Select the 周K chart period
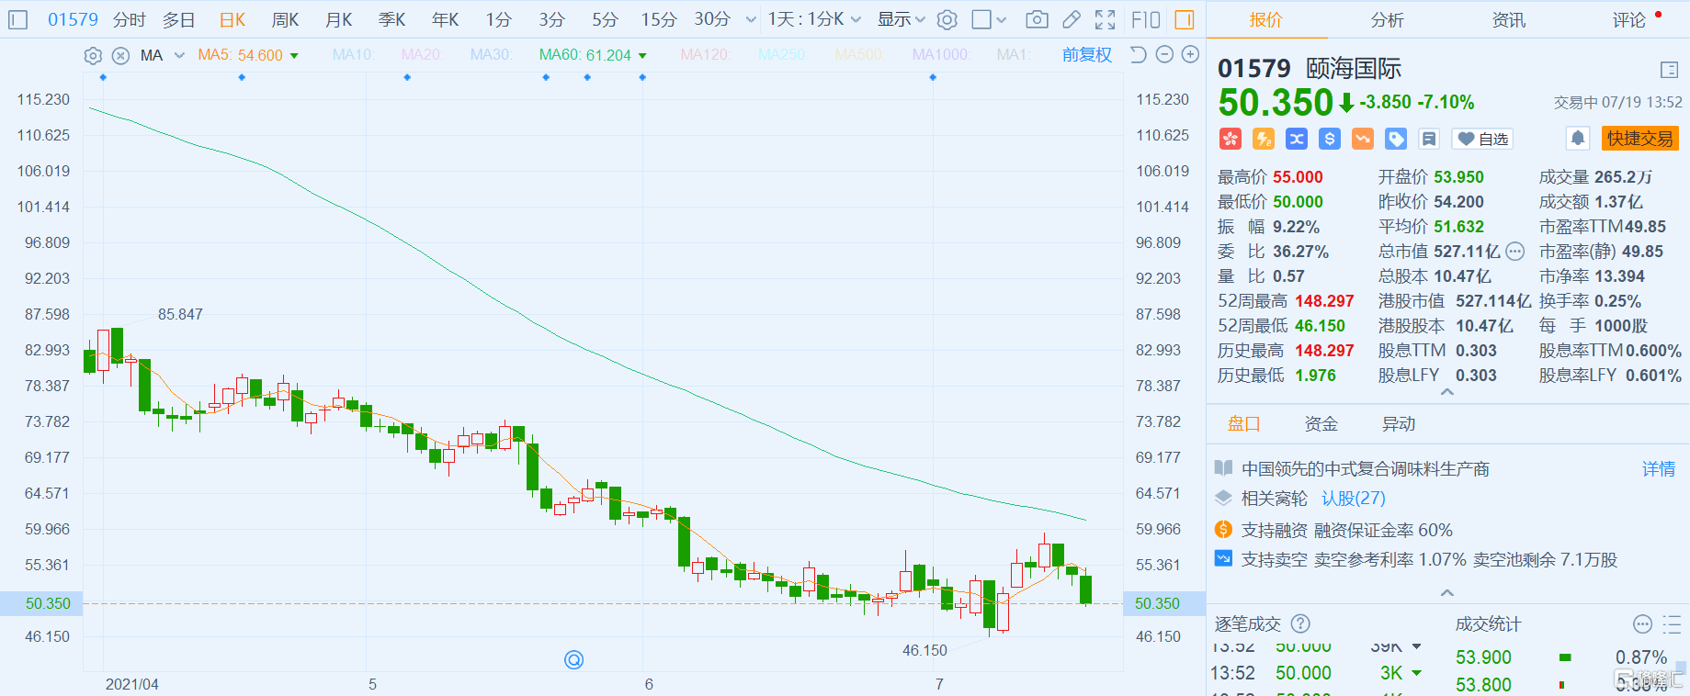This screenshot has height=696, width=1690. tap(285, 19)
